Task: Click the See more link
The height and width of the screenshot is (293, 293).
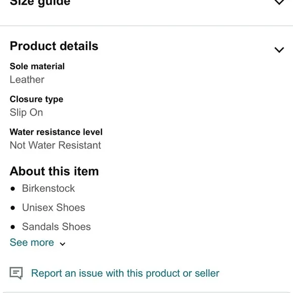Action: [x=32, y=242]
